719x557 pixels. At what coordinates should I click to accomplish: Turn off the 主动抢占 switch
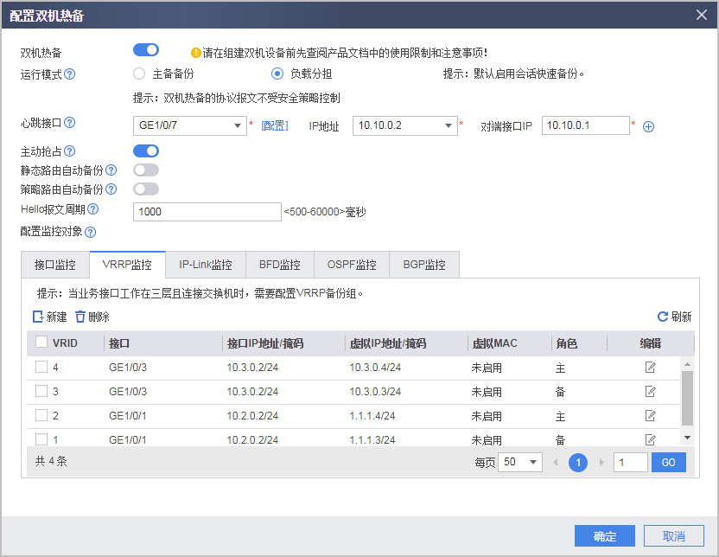click(146, 150)
